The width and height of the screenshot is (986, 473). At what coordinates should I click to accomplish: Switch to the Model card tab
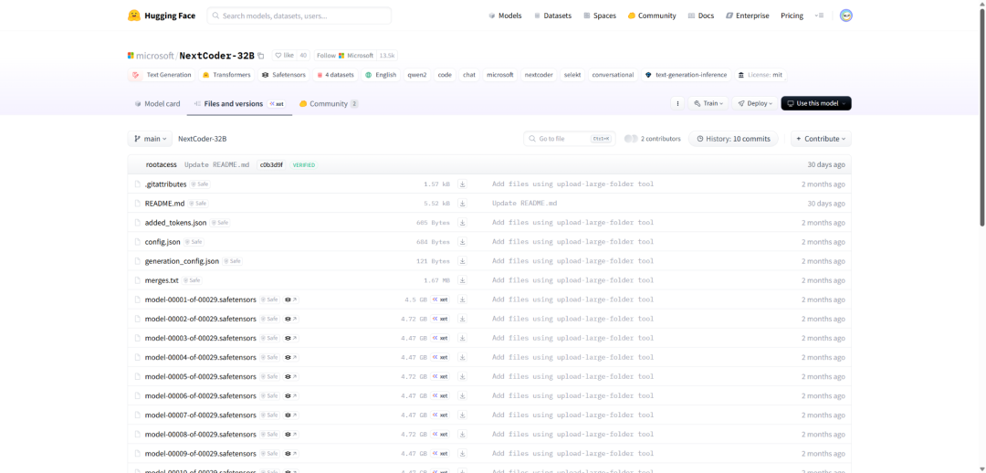pos(157,104)
